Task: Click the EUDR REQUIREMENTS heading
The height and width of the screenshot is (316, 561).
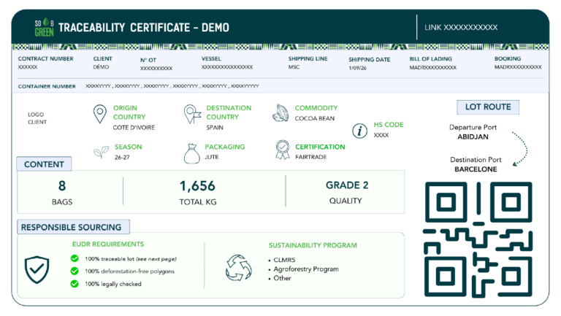Action: pyautogui.click(x=108, y=244)
